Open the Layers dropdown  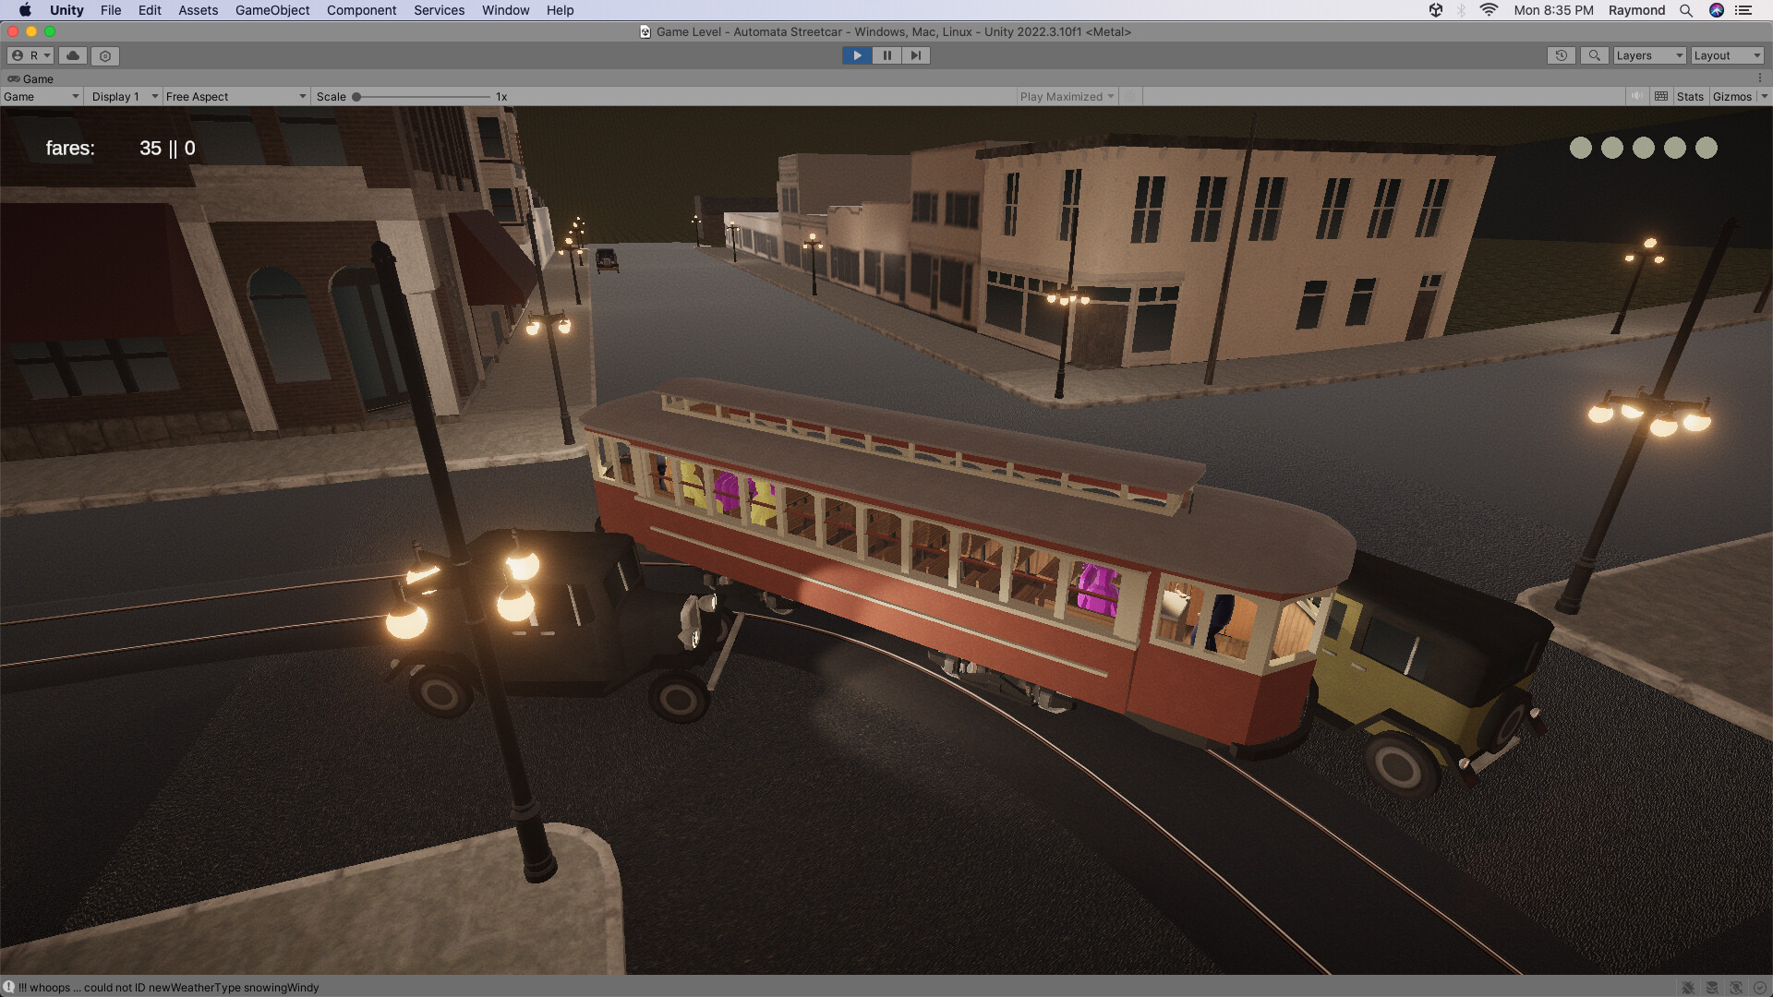point(1647,55)
